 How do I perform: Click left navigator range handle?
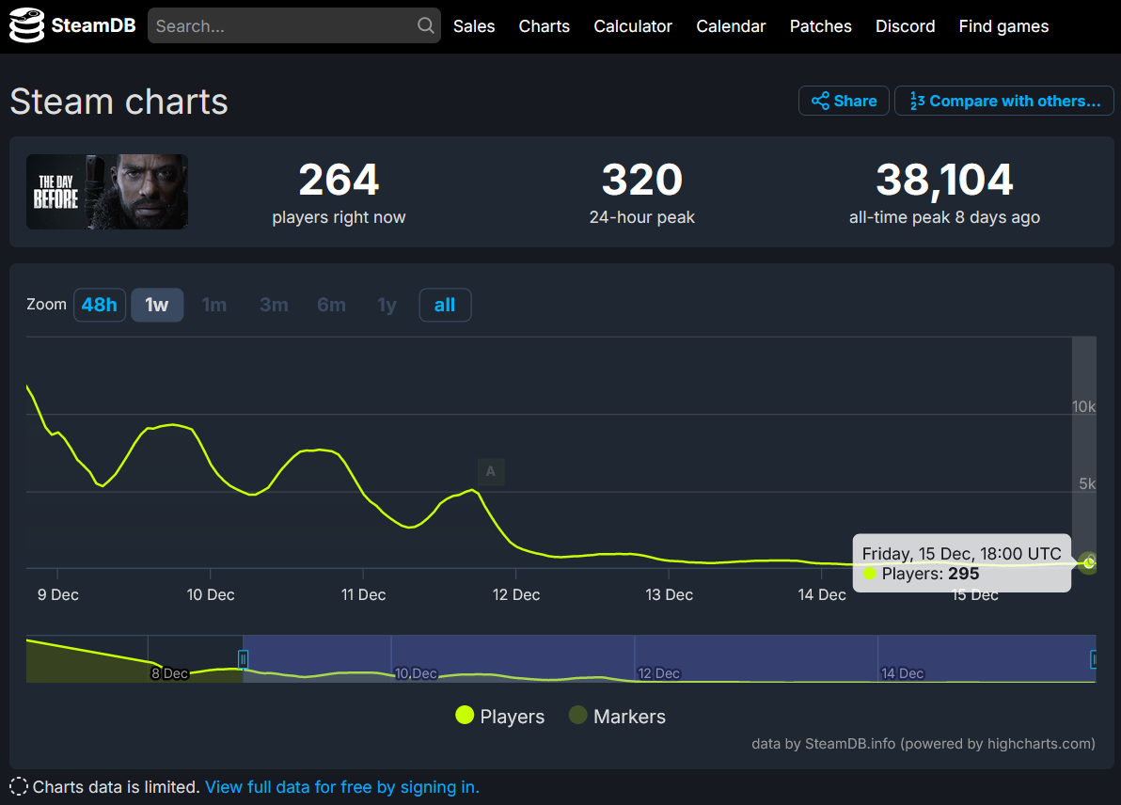(243, 658)
